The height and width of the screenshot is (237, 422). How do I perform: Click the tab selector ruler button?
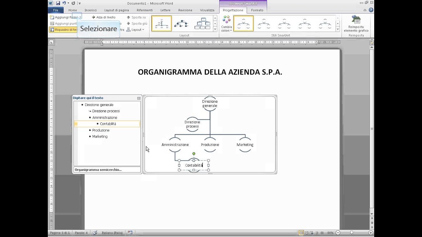[x=51, y=42]
